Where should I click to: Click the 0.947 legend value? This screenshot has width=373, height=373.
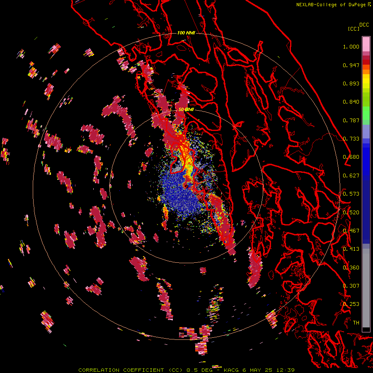[x=351, y=65]
